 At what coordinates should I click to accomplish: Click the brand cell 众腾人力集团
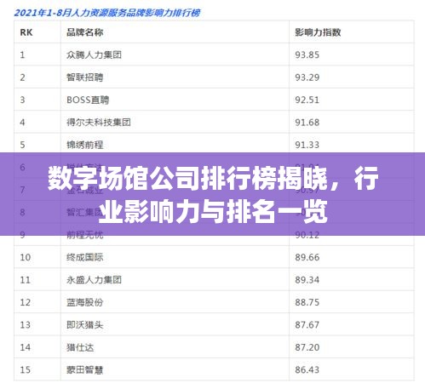click(x=94, y=54)
